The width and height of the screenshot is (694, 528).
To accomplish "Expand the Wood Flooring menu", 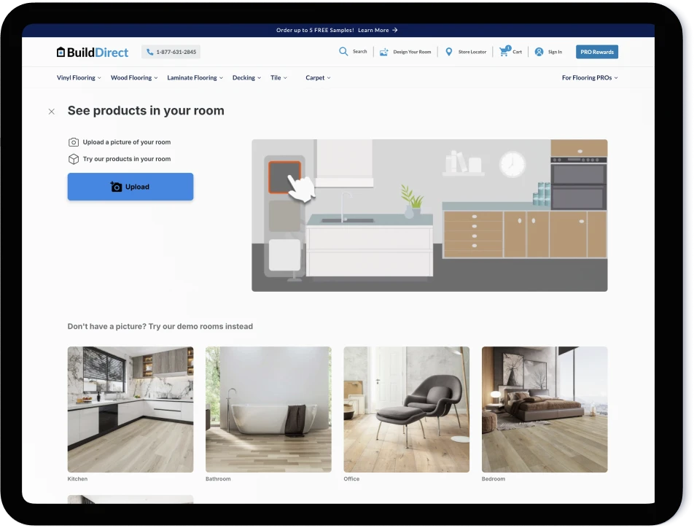I will pyautogui.click(x=133, y=78).
